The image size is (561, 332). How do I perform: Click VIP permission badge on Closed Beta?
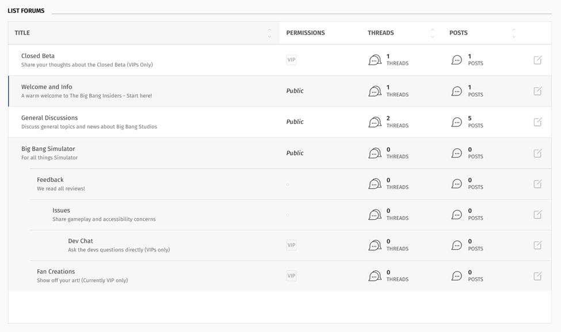[x=291, y=60]
